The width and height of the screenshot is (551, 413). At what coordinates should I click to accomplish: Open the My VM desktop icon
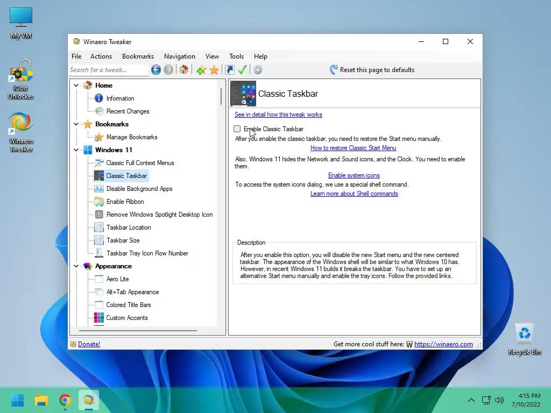(21, 23)
